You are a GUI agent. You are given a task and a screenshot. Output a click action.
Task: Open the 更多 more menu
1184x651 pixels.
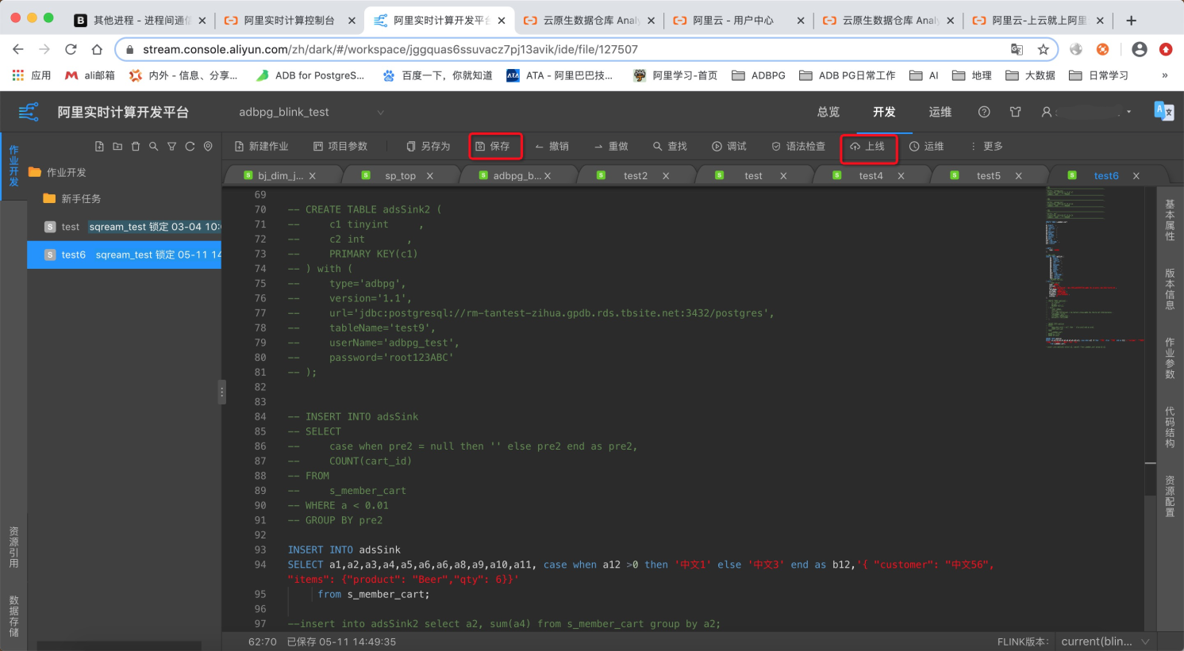986,147
